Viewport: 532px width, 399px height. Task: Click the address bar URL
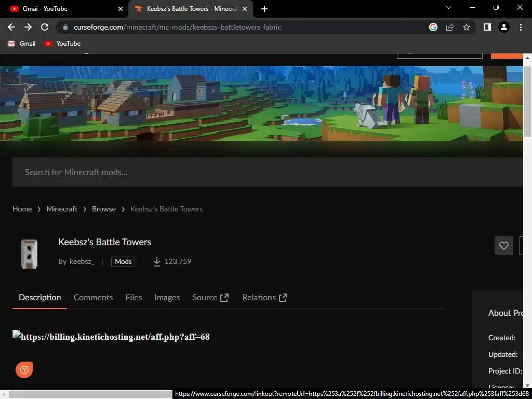click(178, 27)
